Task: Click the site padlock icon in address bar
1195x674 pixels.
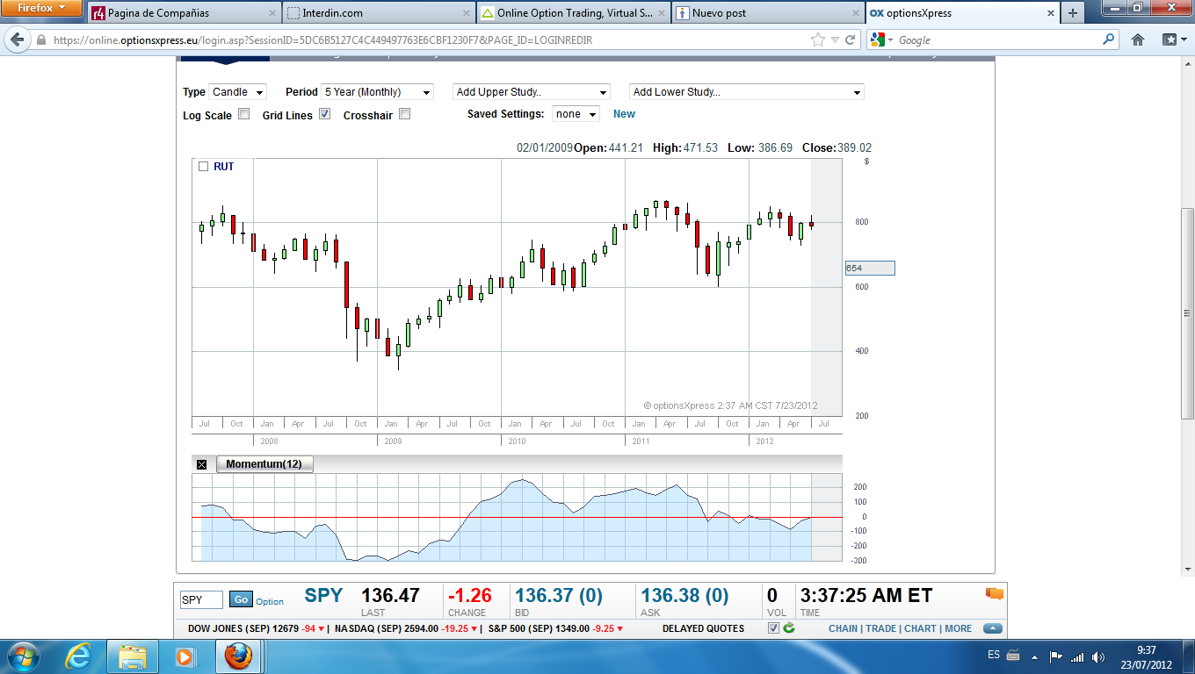Action: coord(40,40)
